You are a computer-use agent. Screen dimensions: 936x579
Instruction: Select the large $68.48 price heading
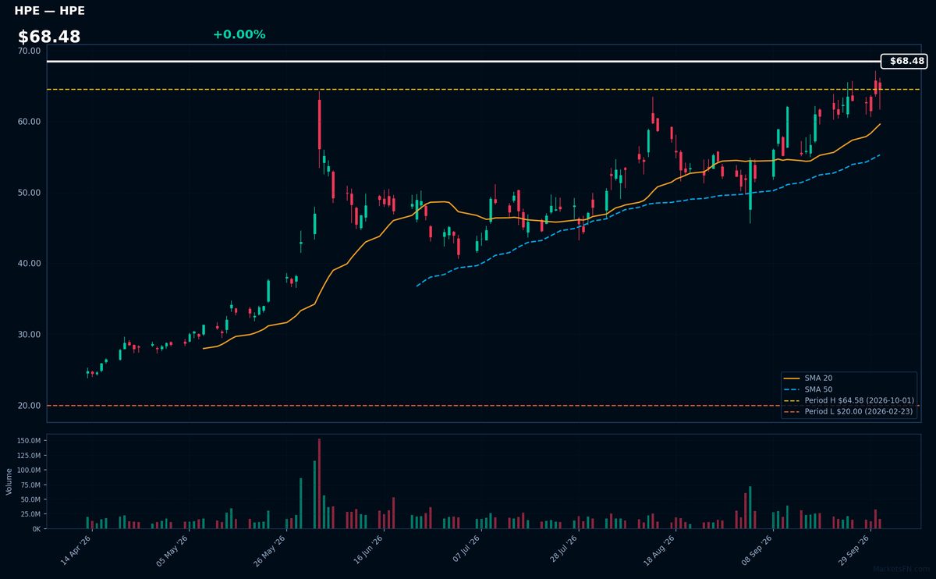click(x=49, y=37)
